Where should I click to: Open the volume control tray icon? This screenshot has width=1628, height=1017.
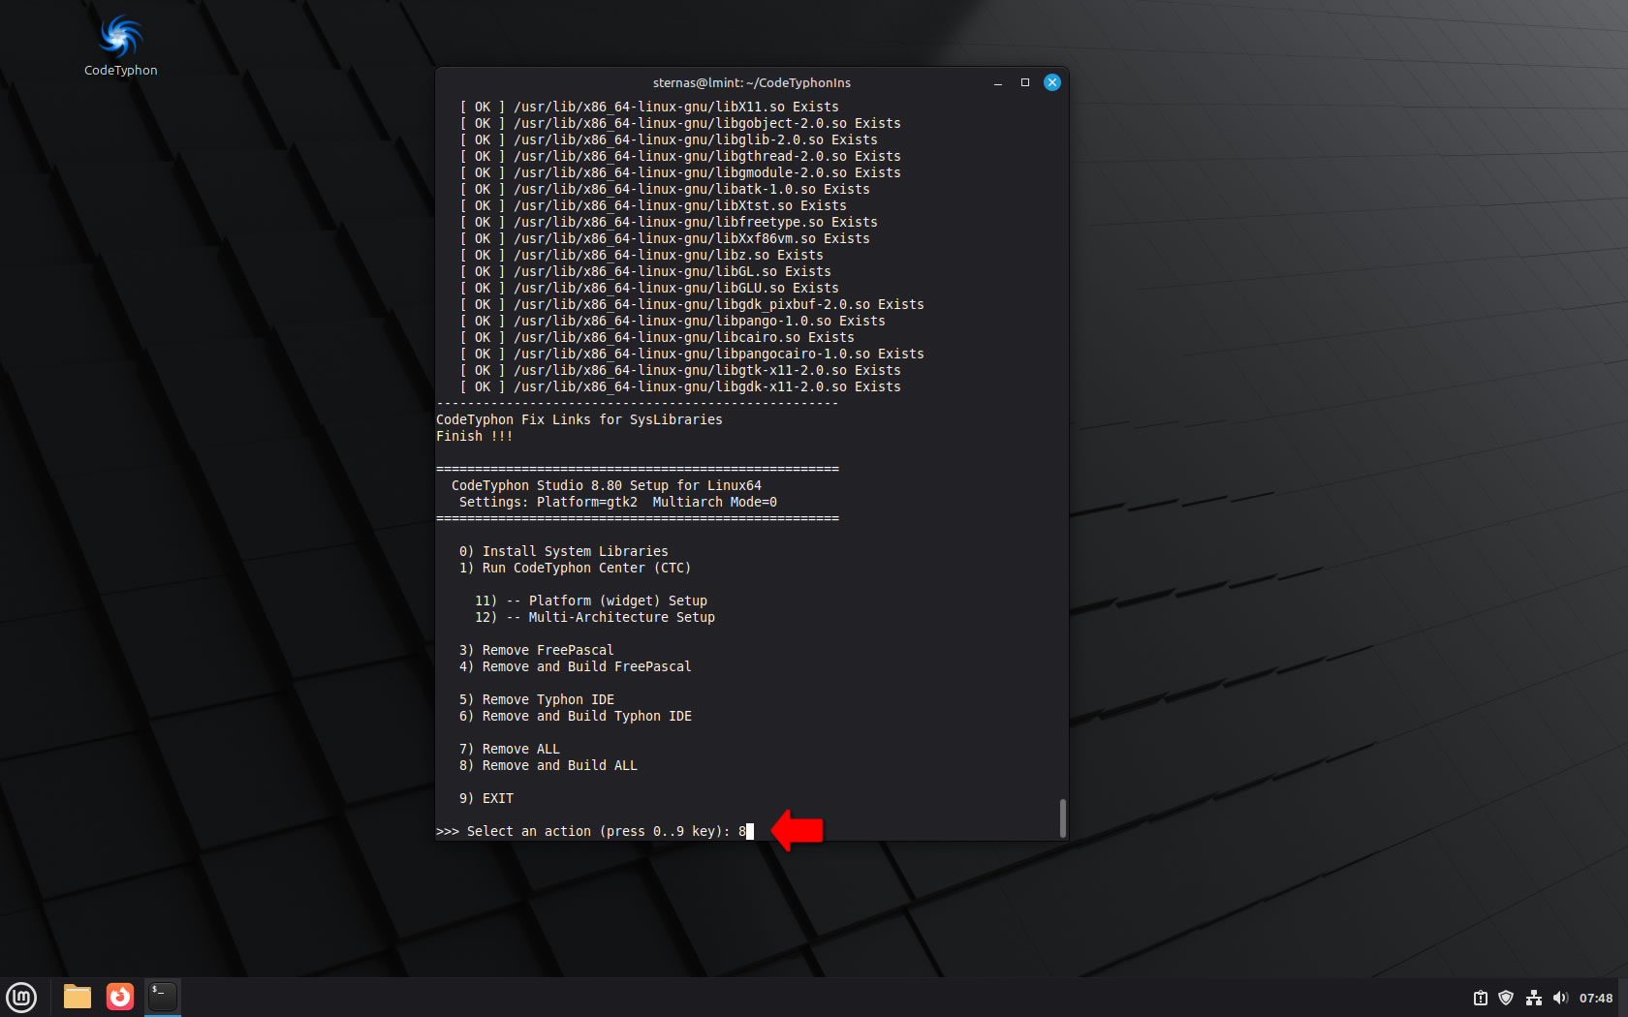point(1559,998)
